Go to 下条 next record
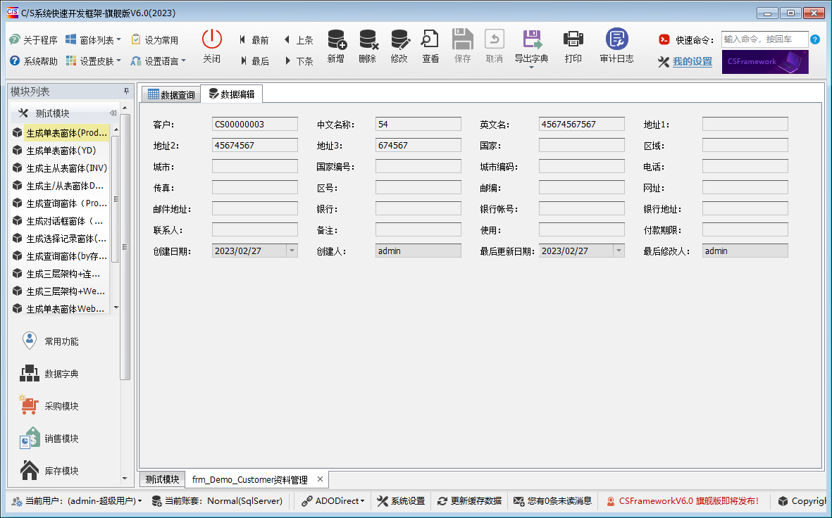The width and height of the screenshot is (832, 518). [299, 61]
